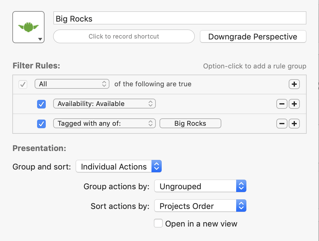Open Group actions by Ungrouped dropdown

click(200, 186)
